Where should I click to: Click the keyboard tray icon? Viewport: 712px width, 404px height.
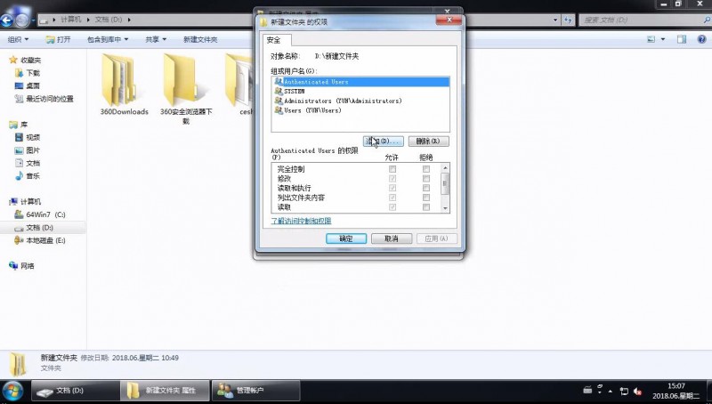pos(587,390)
